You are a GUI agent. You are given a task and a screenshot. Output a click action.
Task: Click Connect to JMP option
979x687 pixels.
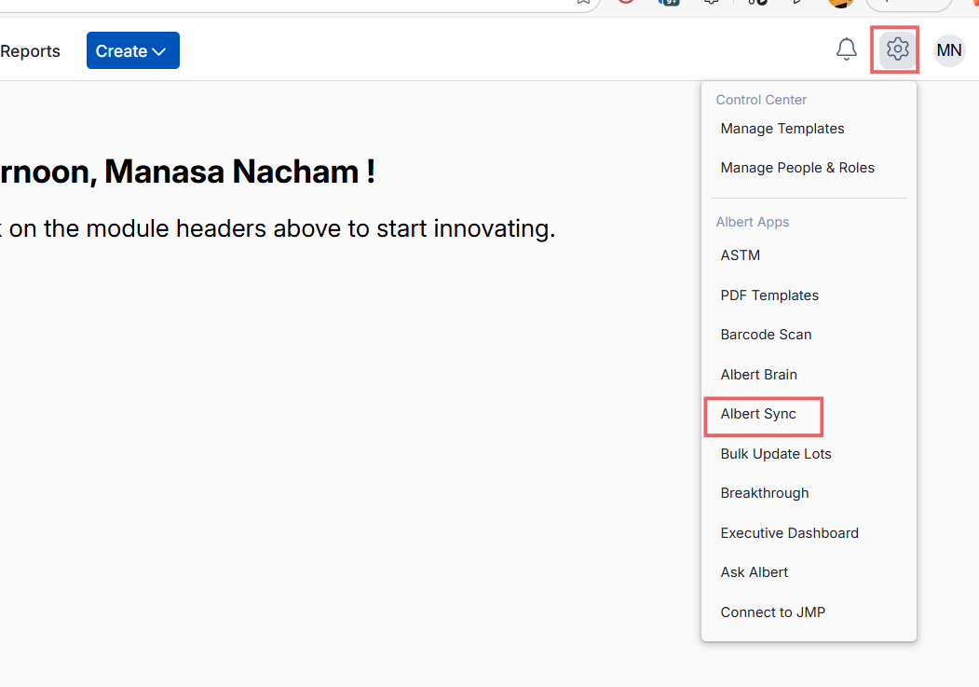(x=772, y=612)
